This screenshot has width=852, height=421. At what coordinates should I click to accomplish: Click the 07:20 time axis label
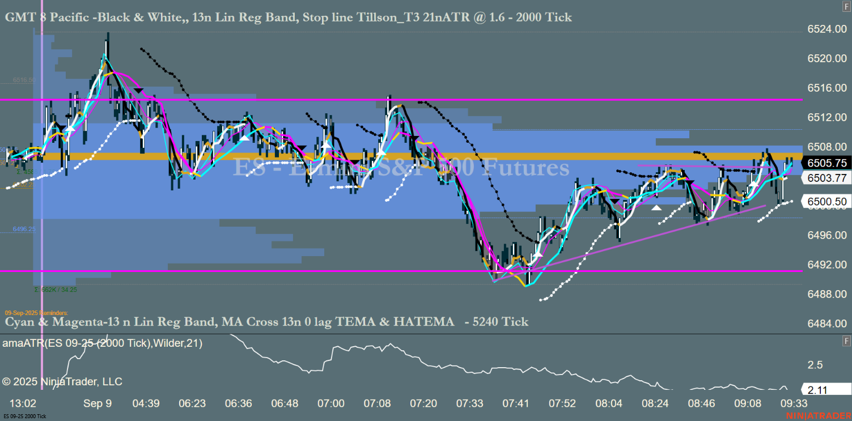pos(423,403)
